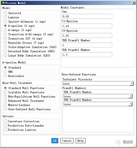Select Large Eddy Simulation (LES) option
This screenshot has width=137, height=148.
(5, 55)
